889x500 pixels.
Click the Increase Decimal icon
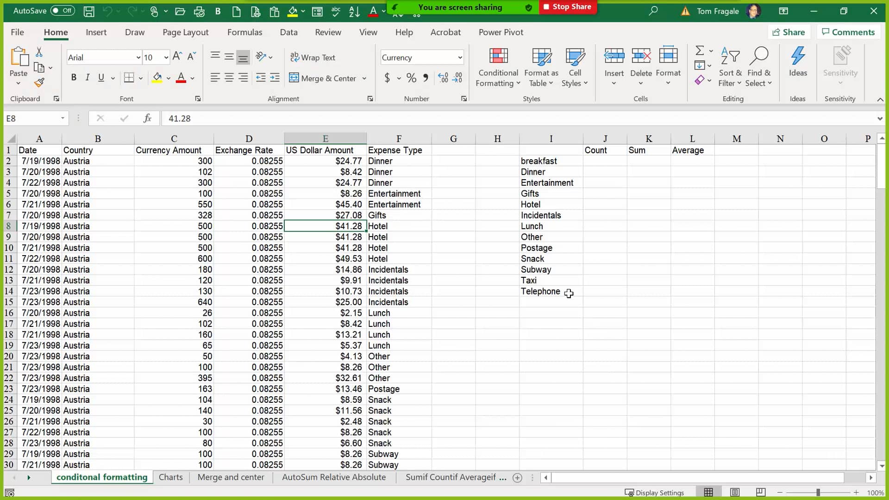444,78
